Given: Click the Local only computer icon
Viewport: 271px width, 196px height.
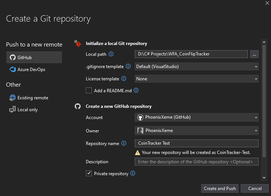Looking at the screenshot, I should click(12, 110).
